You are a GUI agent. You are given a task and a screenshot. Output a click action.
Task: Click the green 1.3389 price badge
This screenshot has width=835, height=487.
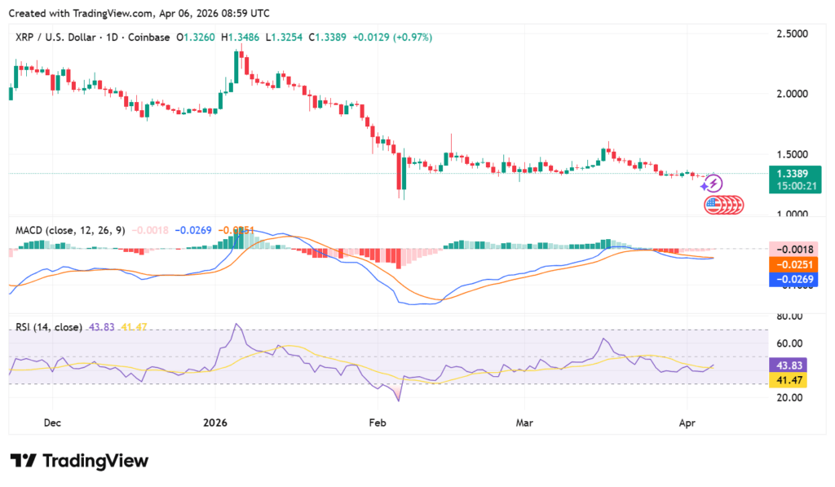[x=795, y=175]
